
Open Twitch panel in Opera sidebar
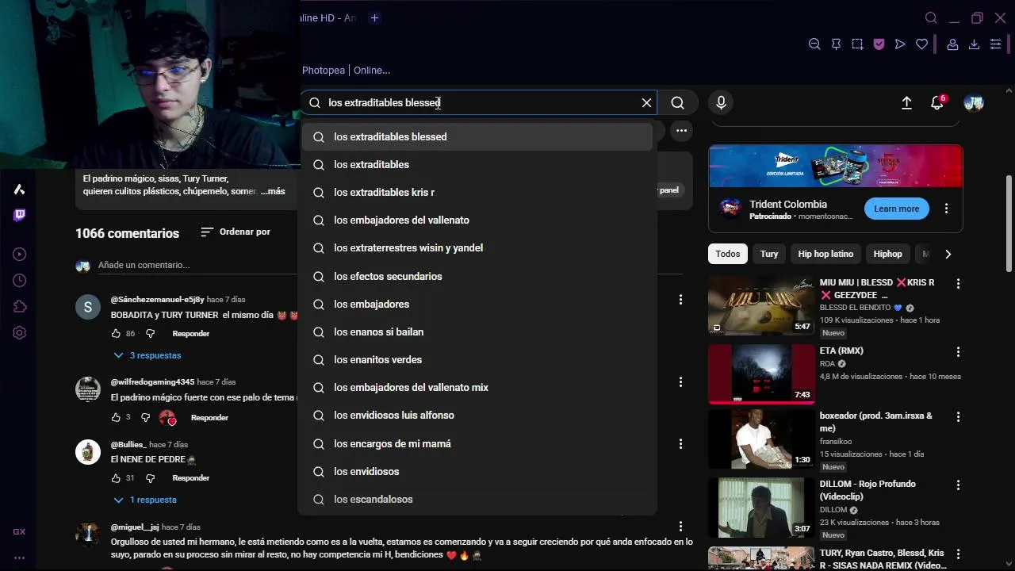(x=19, y=215)
